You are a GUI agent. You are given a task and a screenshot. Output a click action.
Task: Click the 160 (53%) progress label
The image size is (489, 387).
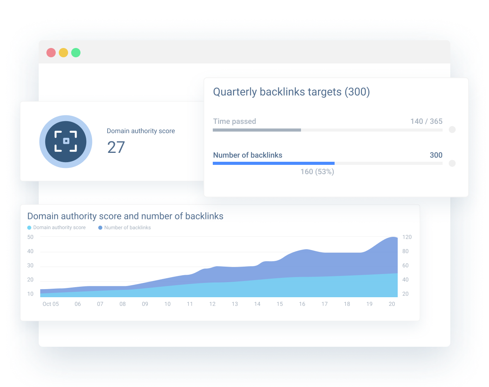(317, 171)
